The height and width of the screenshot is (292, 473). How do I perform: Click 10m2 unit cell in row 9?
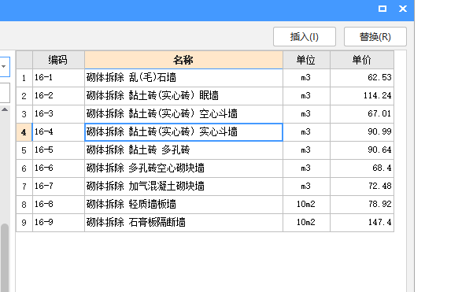click(306, 223)
